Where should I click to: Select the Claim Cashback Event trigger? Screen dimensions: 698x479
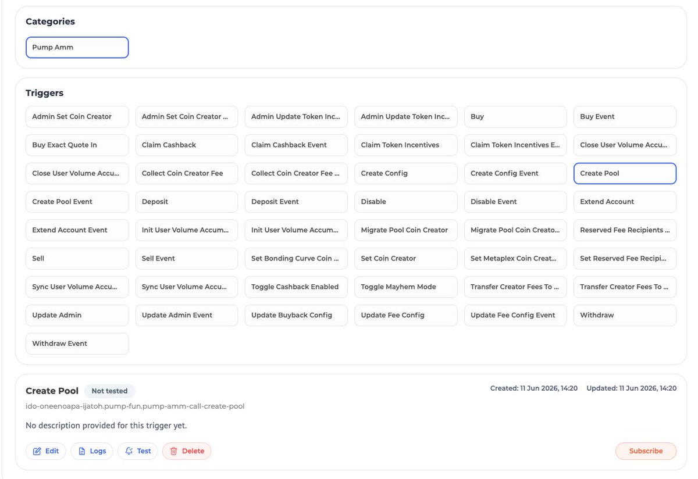pos(296,145)
